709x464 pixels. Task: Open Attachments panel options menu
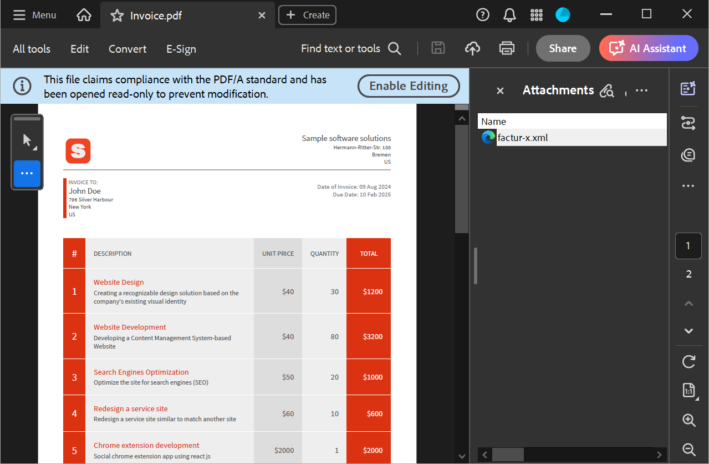pos(641,90)
